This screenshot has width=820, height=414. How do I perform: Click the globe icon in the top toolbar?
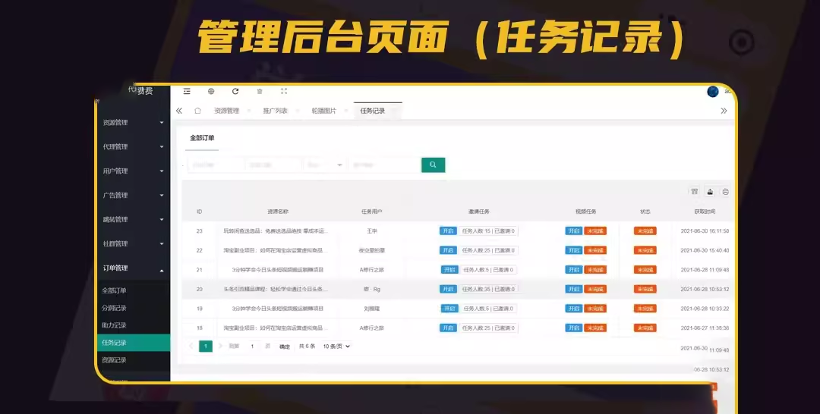tap(211, 91)
